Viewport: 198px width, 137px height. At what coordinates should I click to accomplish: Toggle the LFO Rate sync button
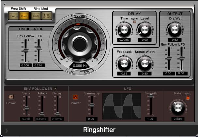click(x=188, y=98)
